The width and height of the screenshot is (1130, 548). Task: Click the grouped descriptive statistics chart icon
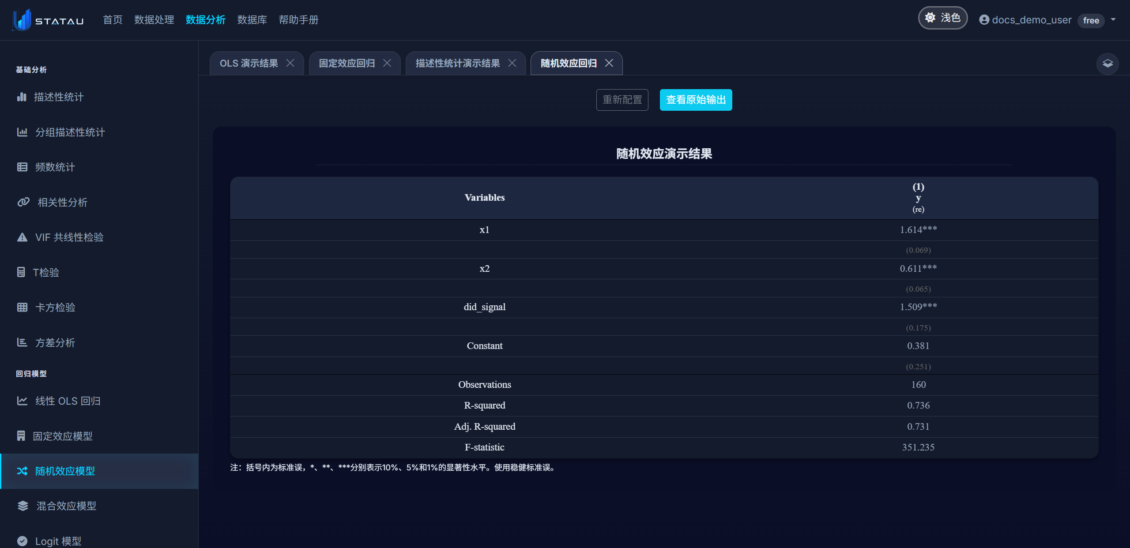(x=22, y=132)
